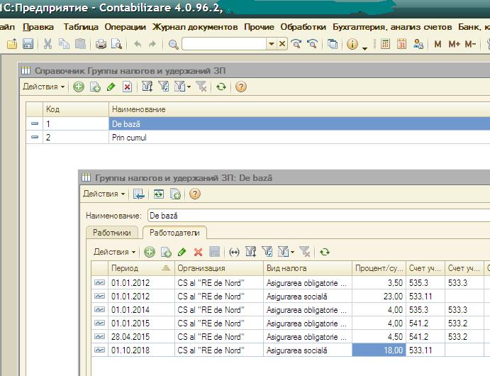Click the Код column header
This screenshot has height=376, width=490.
coord(76,109)
